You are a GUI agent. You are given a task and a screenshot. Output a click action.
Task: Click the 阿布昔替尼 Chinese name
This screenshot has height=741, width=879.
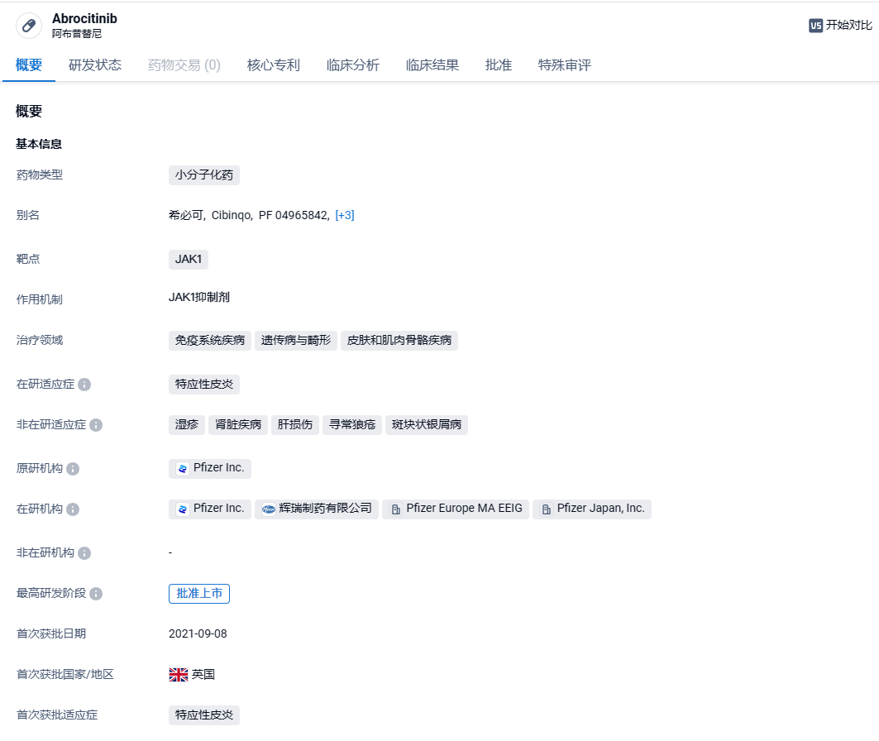pyautogui.click(x=77, y=34)
